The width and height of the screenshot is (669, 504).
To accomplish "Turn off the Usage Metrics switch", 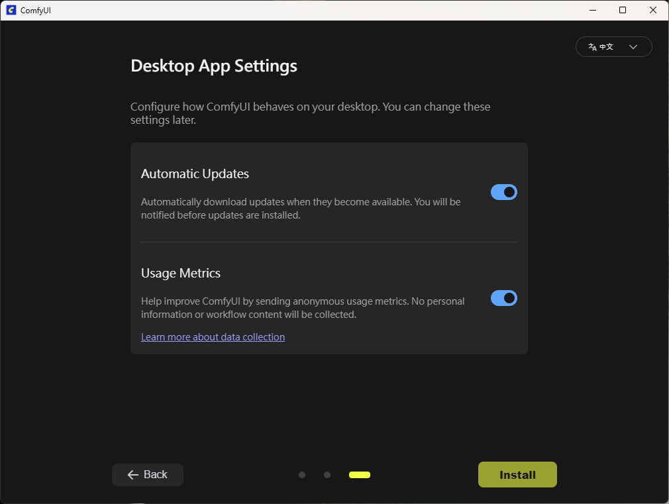I will pyautogui.click(x=503, y=298).
